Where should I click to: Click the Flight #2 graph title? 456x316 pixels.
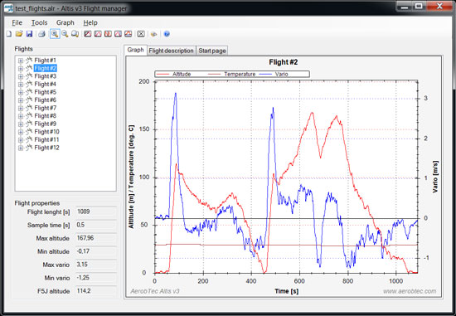click(284, 62)
